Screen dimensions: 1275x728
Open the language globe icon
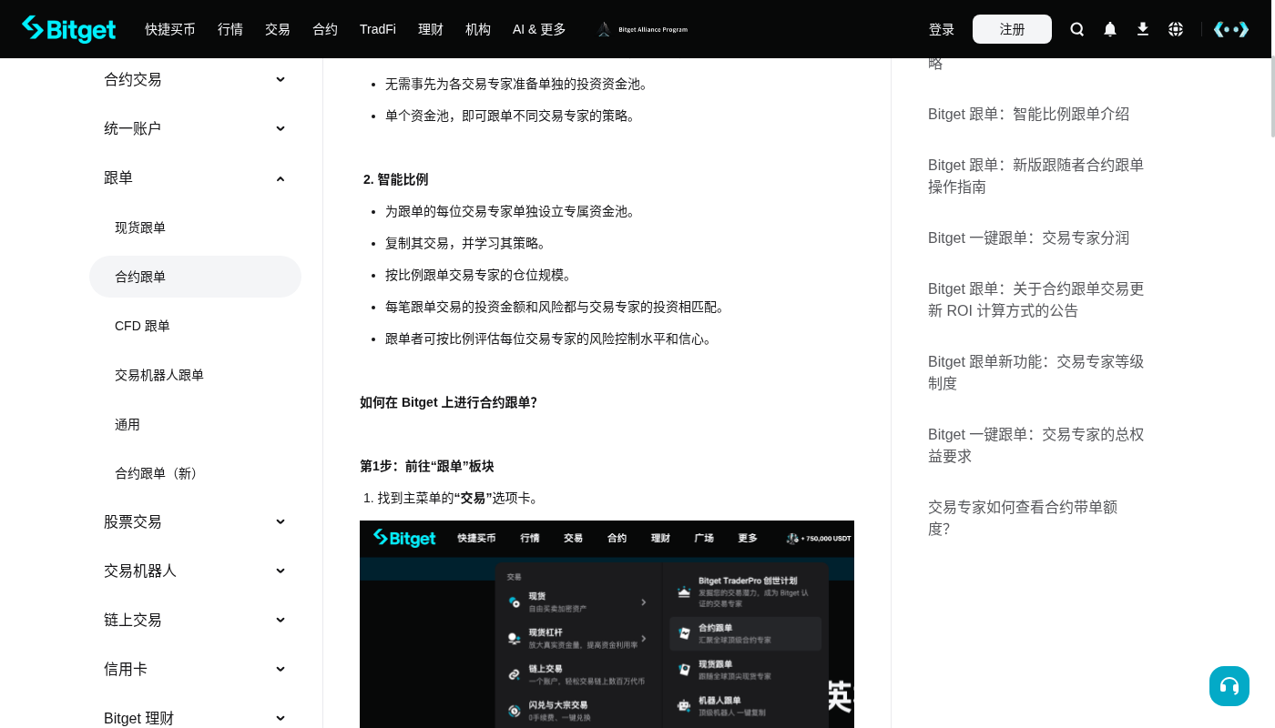tap(1176, 29)
